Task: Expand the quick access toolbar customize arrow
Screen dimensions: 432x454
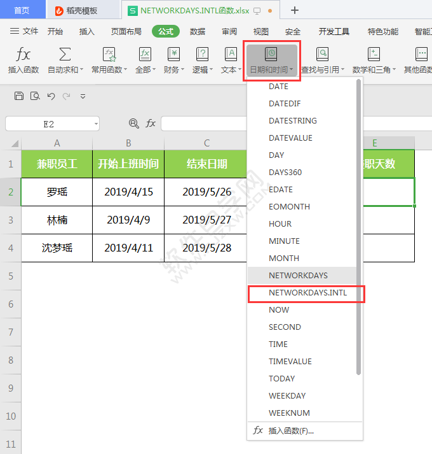Action: pos(83,96)
